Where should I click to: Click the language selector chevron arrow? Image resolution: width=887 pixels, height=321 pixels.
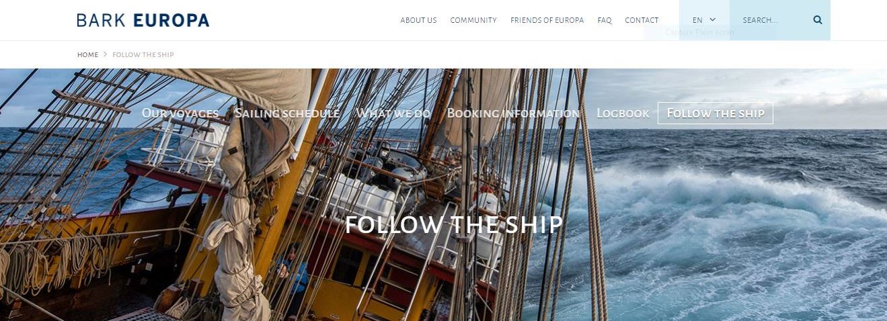(x=713, y=19)
